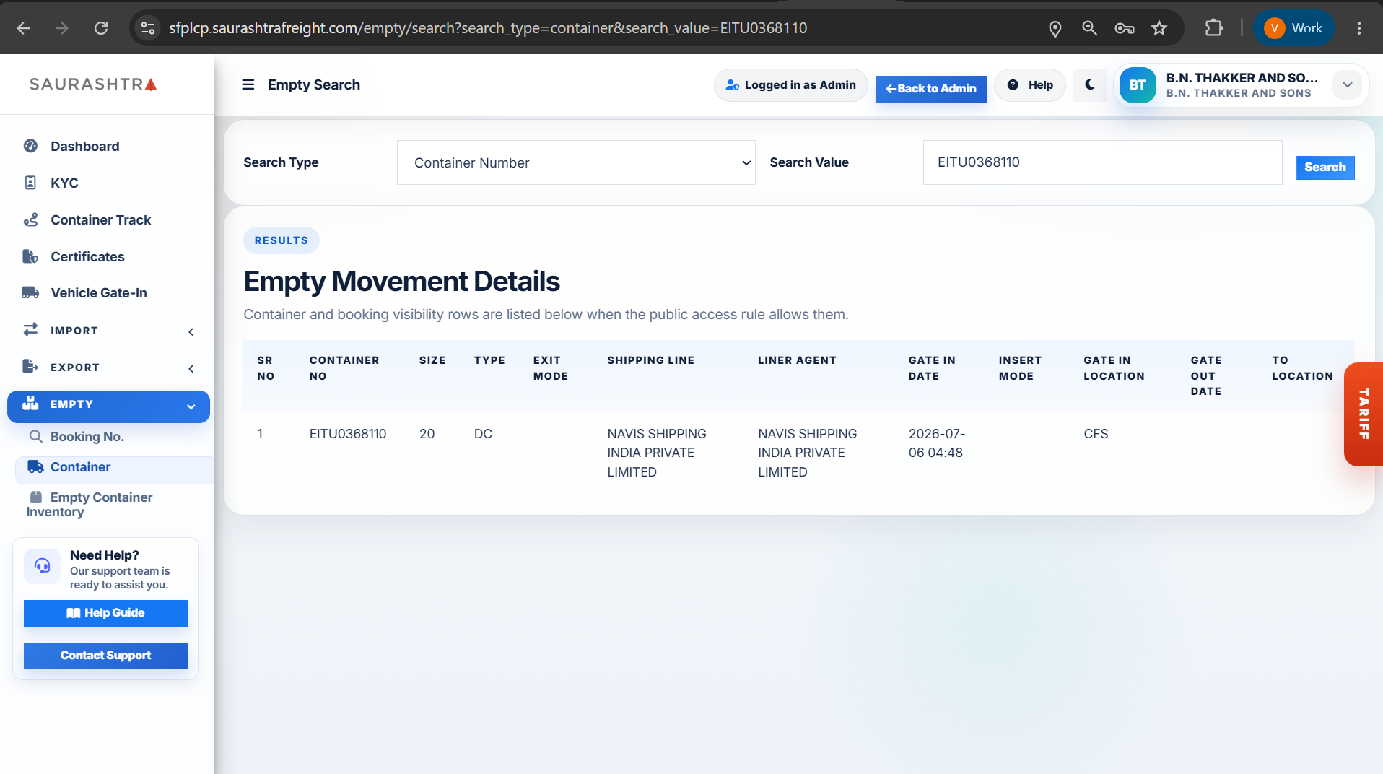Expand the EXPORT menu section

point(108,368)
